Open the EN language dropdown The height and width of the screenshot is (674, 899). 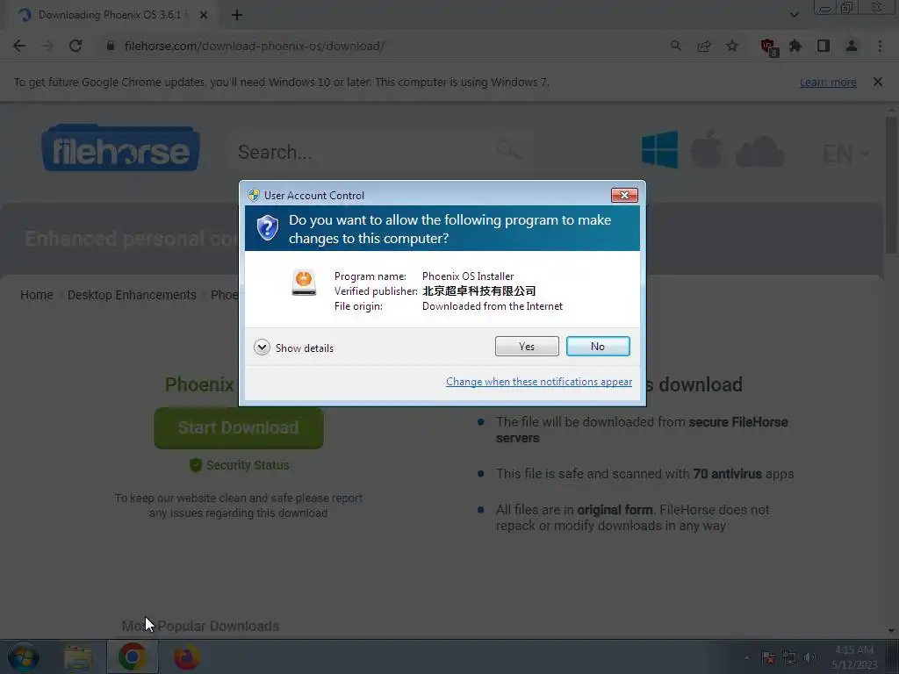pos(845,154)
